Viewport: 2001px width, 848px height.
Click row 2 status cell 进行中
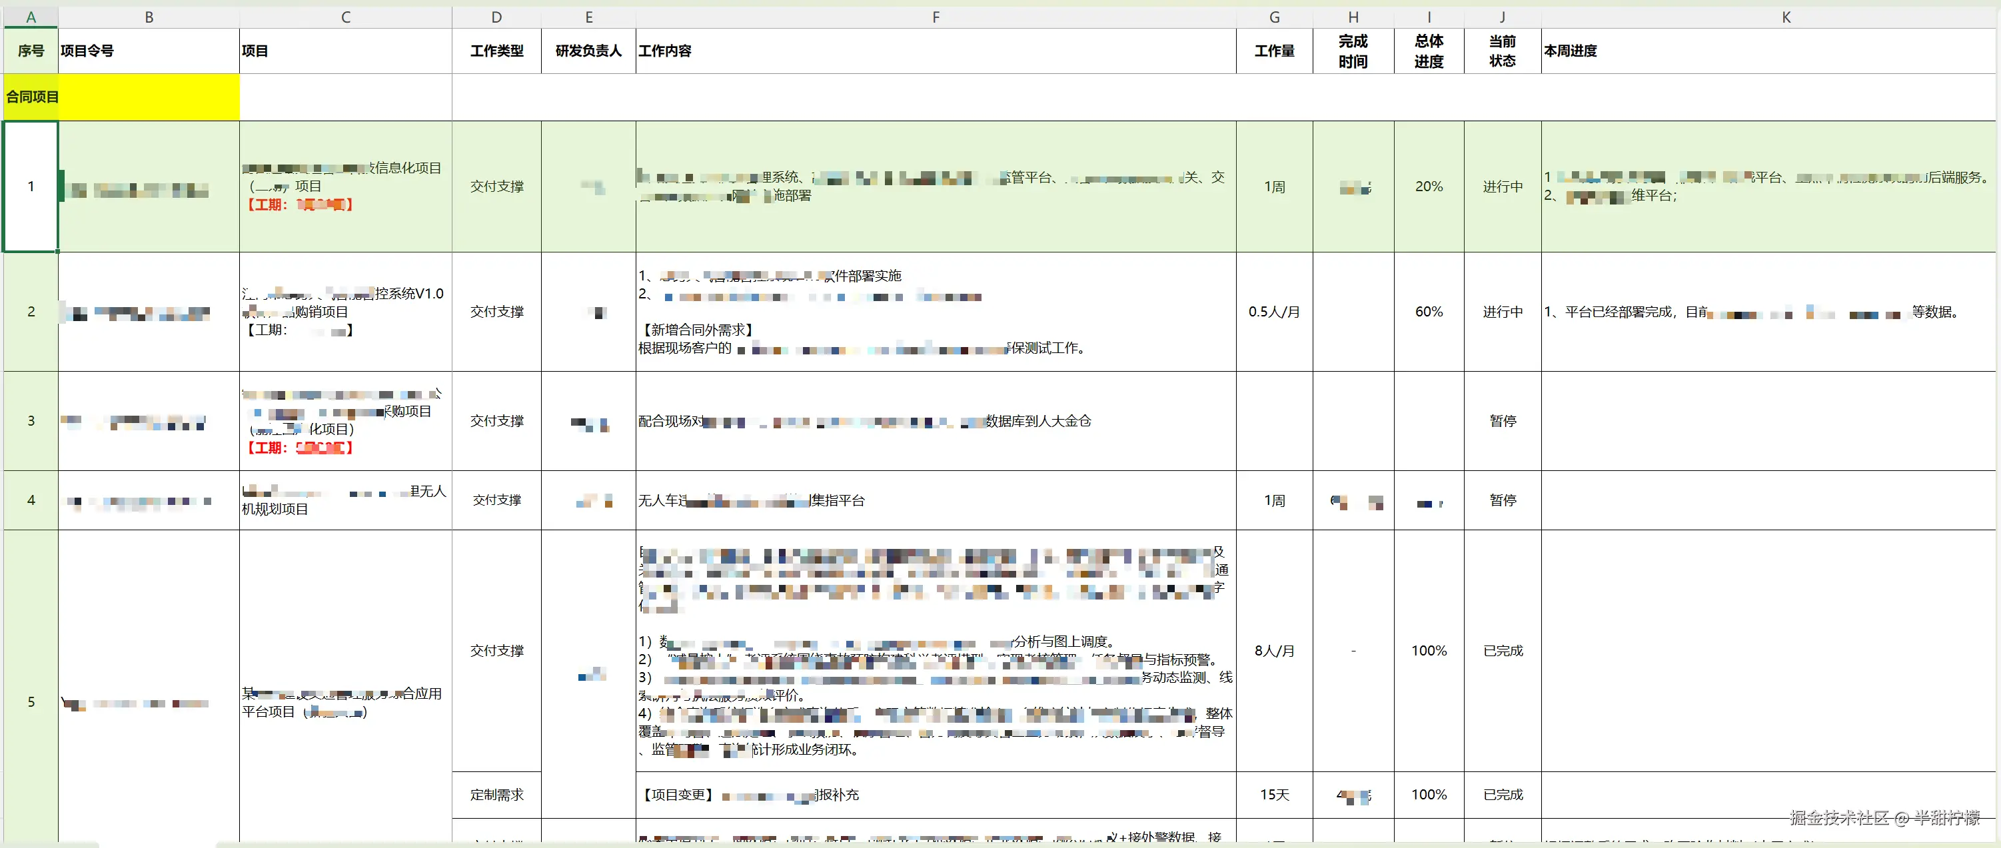1503,311
